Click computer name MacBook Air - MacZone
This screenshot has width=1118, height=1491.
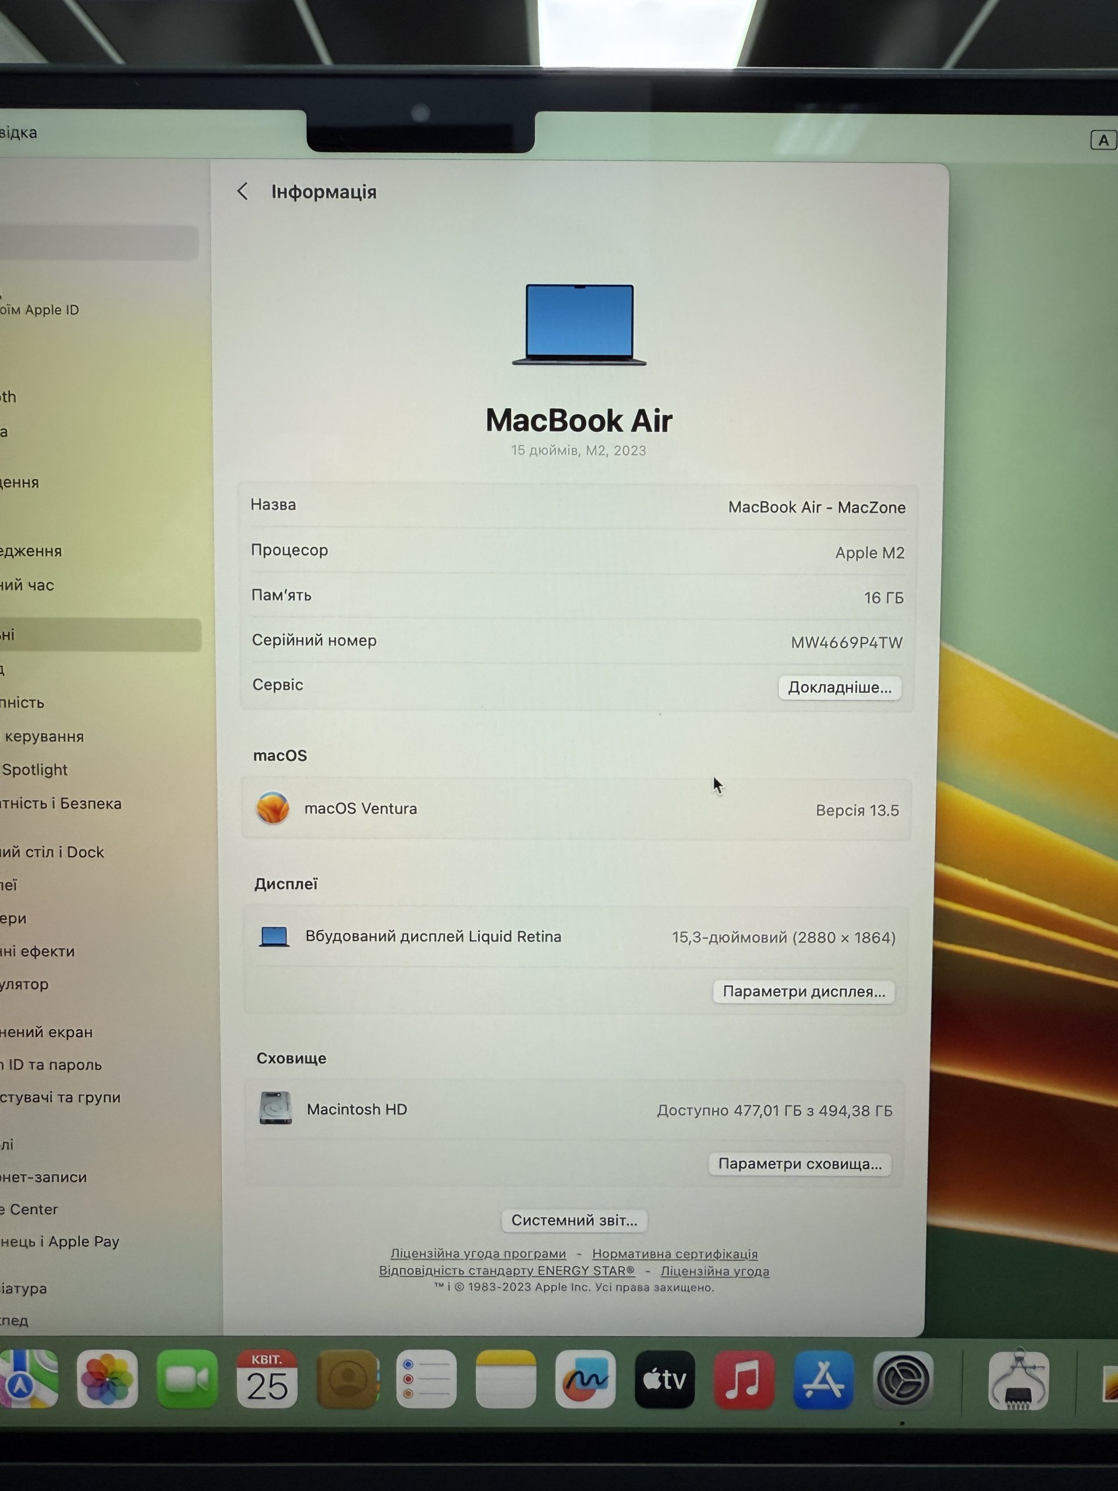point(817,507)
